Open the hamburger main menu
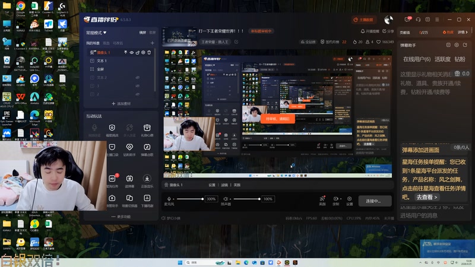This screenshot has height=267, width=475. [x=437, y=20]
